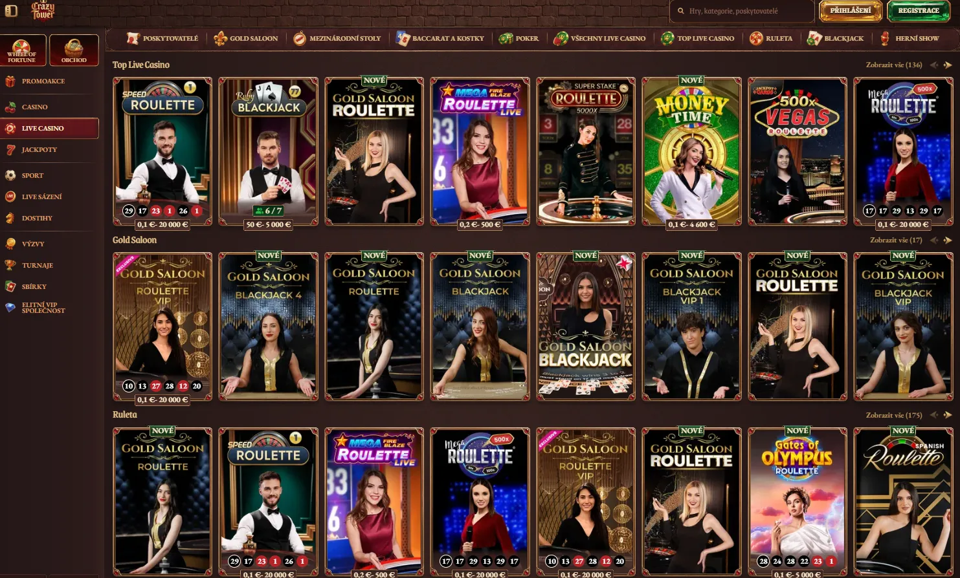
Task: Click the Přihlášení login button
Action: pos(851,11)
